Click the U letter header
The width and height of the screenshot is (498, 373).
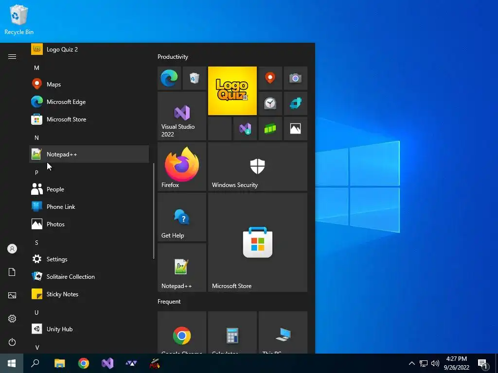(x=36, y=312)
